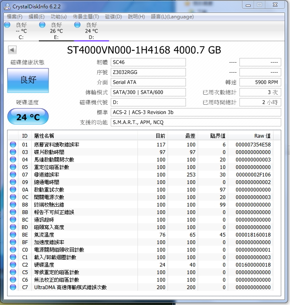Click the power-on count field 3 次

pos(260,92)
